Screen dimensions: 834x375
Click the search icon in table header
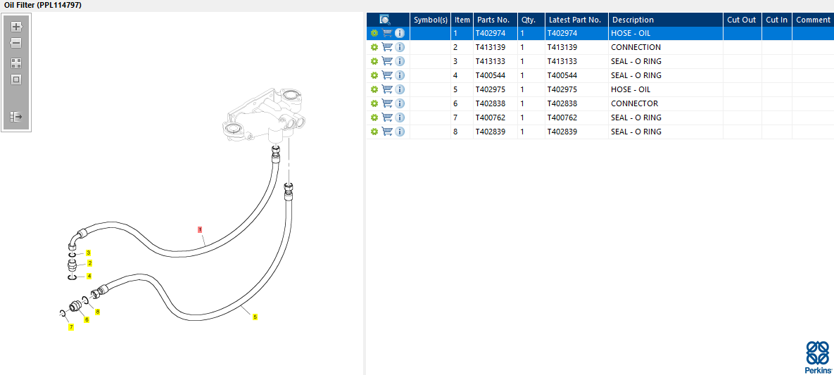385,20
